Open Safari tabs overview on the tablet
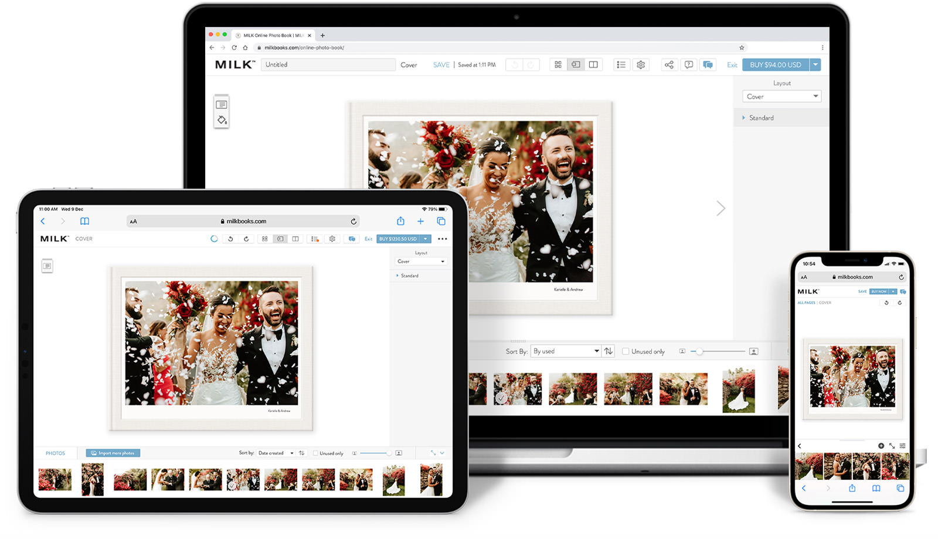The image size is (938, 539). click(x=441, y=221)
